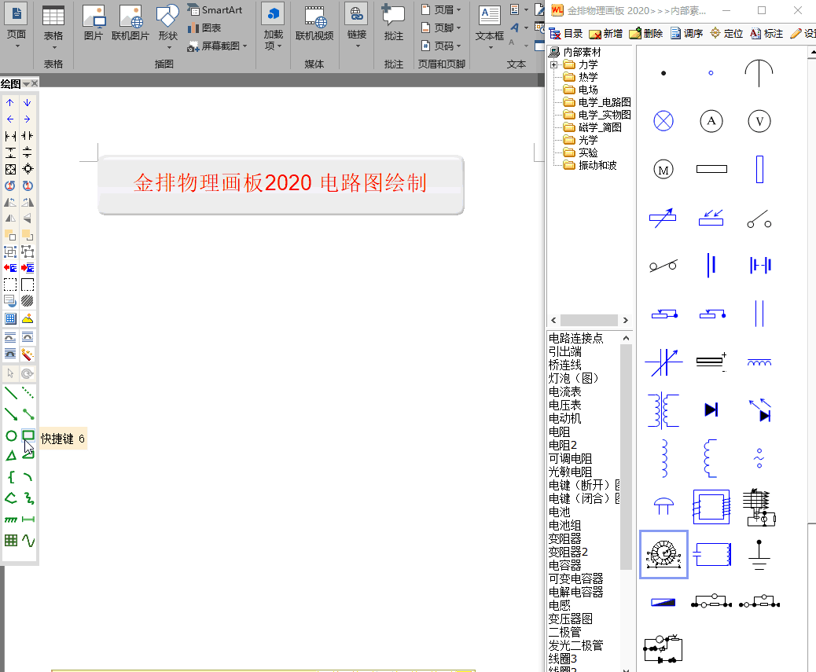Select 可调电阻 in the component list
This screenshot has width=816, height=672.
(x=571, y=459)
